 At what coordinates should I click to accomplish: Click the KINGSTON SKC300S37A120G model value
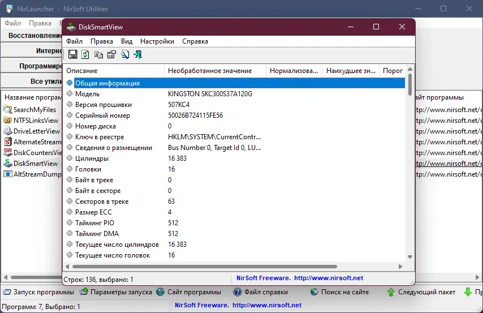tap(210, 94)
